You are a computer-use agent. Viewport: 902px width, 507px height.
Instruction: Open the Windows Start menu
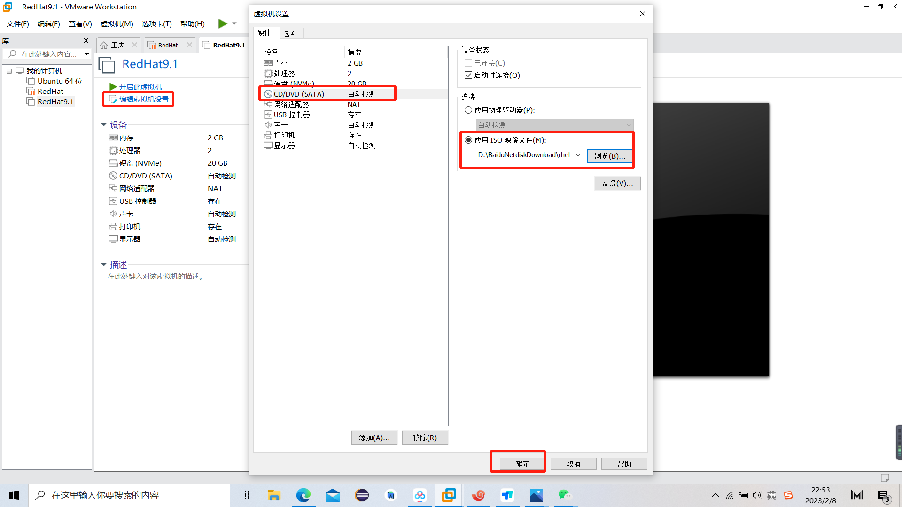[14, 495]
